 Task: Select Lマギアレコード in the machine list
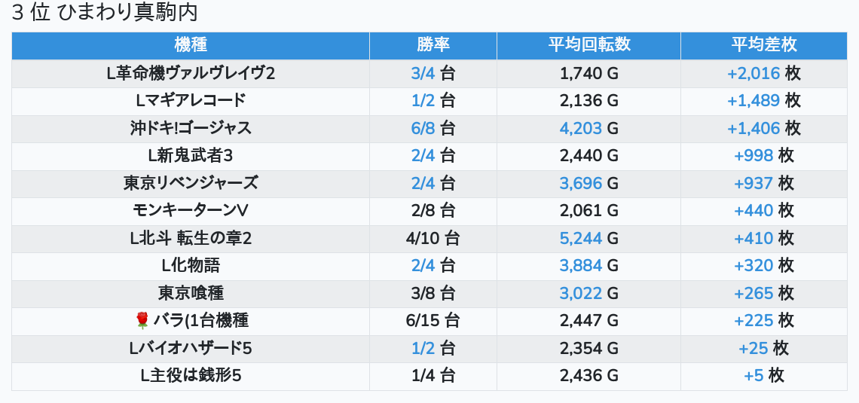point(191,101)
